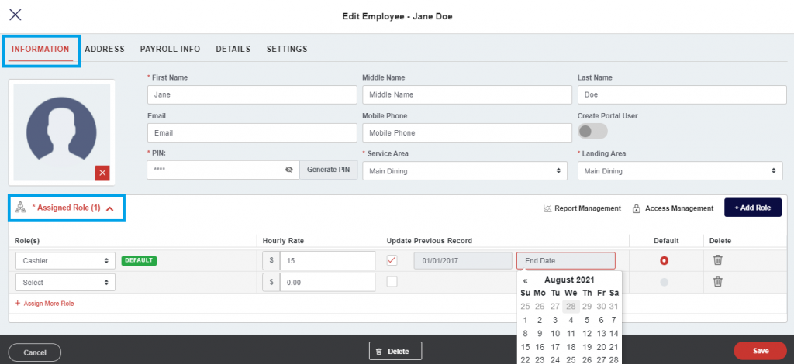
Task: Open the Details tab
Action: 233,49
